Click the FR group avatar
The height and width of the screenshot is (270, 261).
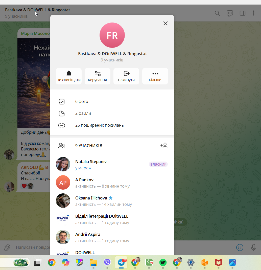[x=112, y=35]
